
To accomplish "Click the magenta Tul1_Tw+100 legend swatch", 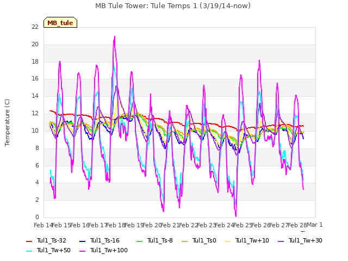I will click(82, 251).
